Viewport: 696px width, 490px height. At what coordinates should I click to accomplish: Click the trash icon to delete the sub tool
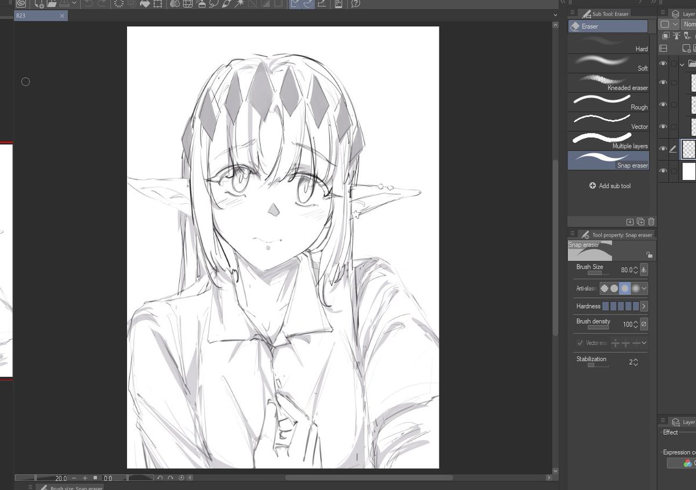click(651, 221)
